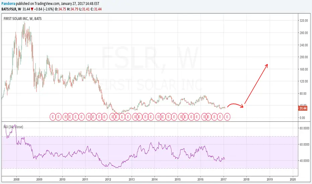Click the isolated earnings E marker after 2017
Viewport: 312px width, 184px height.
[x=227, y=117]
